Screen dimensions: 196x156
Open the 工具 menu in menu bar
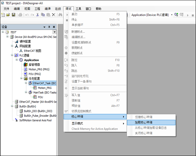tap(79, 9)
